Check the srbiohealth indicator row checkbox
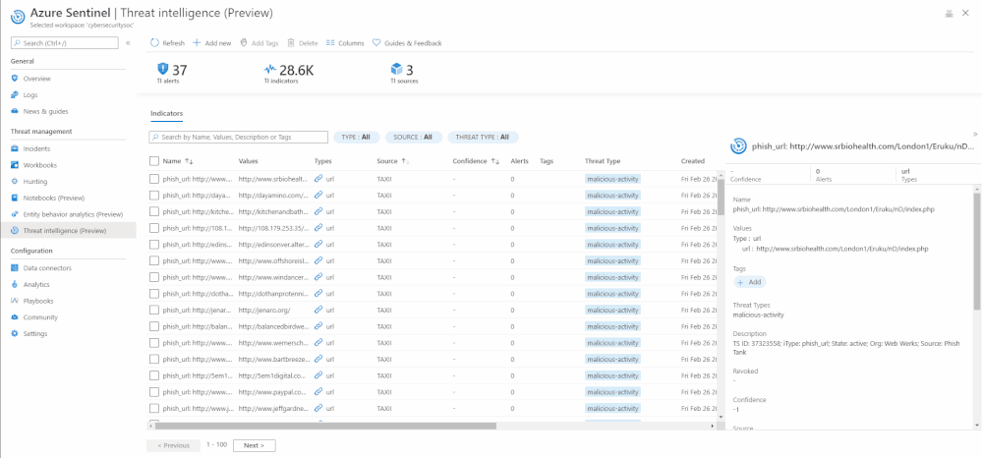Screen dimensions: 982x458 [x=154, y=179]
